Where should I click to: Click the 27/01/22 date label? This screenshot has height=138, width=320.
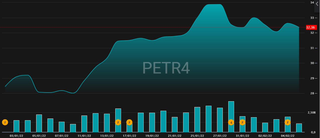220,136
